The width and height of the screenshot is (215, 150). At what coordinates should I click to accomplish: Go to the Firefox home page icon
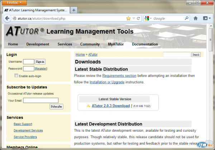(x=196, y=18)
